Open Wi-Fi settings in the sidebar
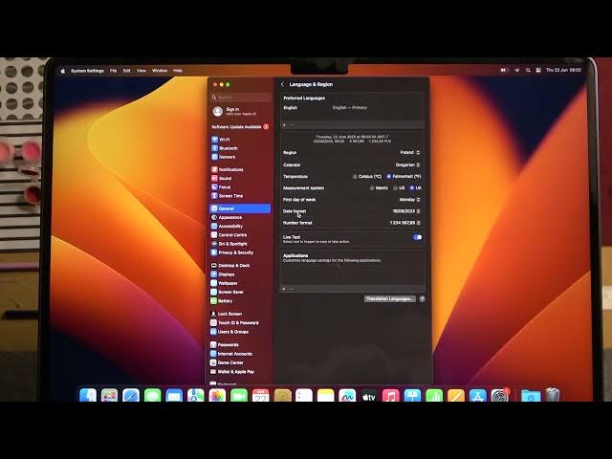Image resolution: width=612 pixels, height=459 pixels. coord(221,140)
